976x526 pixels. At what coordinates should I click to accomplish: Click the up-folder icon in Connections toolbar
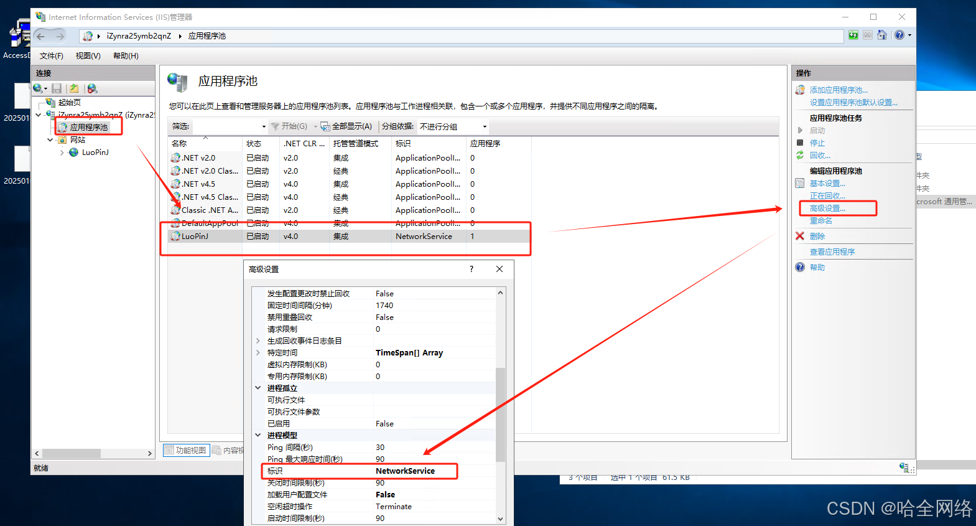(x=74, y=88)
